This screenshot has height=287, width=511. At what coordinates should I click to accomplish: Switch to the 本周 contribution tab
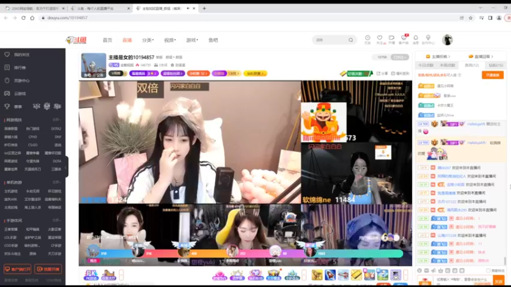(x=448, y=66)
